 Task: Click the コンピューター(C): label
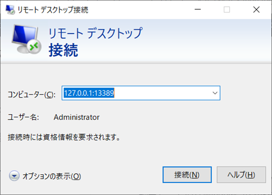(32, 95)
